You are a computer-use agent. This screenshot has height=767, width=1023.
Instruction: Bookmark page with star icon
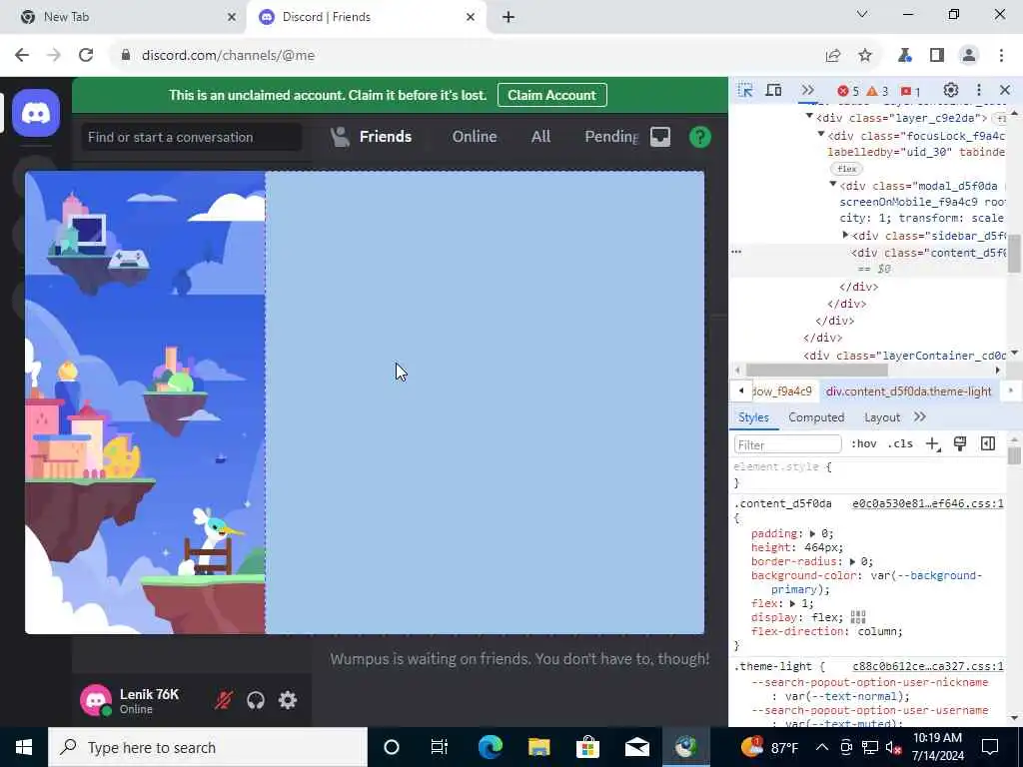(865, 56)
